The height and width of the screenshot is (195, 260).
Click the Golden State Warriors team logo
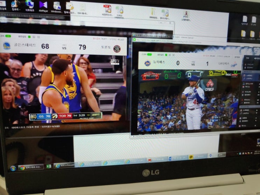click(x=7, y=46)
